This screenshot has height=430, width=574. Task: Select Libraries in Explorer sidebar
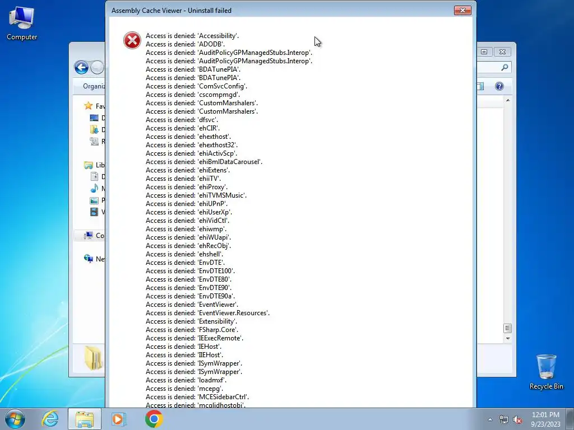88,165
